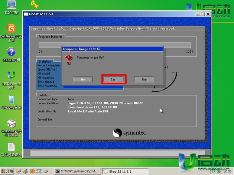This screenshot has height=175, width=234.
Task: Click the 'Connection type' label in Details
Action: click(48, 99)
